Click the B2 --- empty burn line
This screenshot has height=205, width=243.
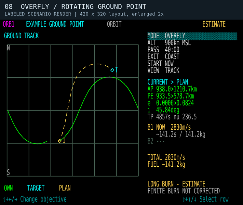click(x=156, y=141)
